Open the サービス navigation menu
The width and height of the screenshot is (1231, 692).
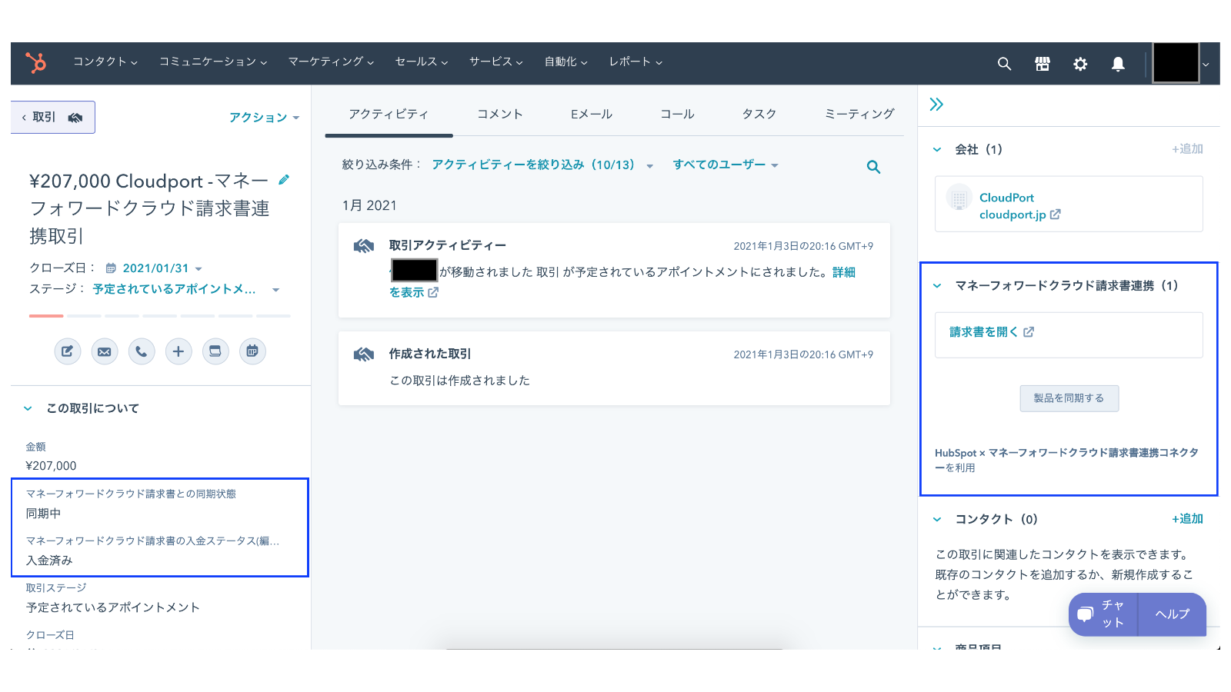(496, 62)
